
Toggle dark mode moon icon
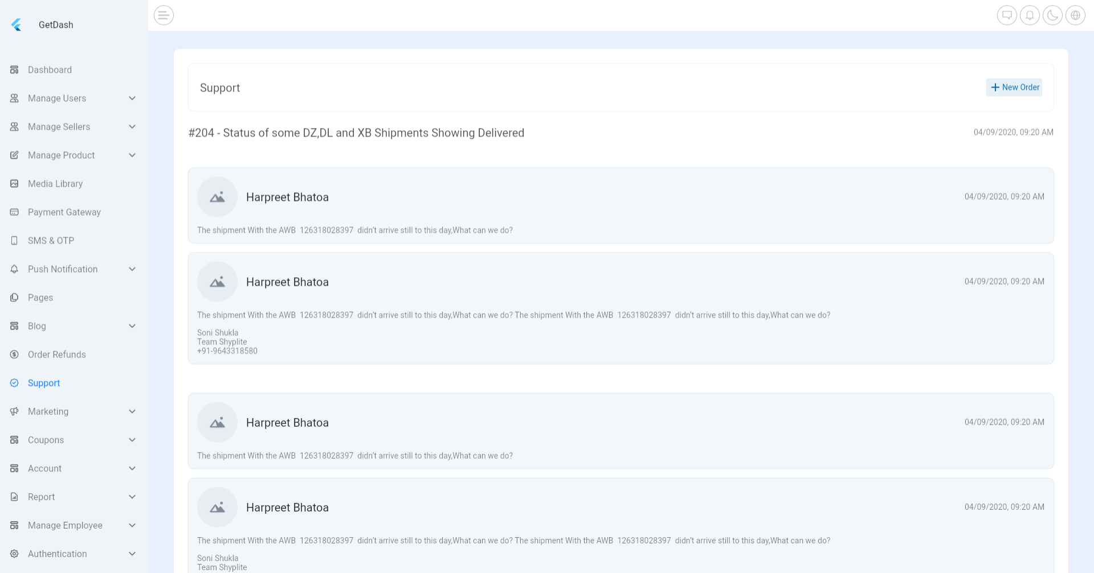(1052, 15)
